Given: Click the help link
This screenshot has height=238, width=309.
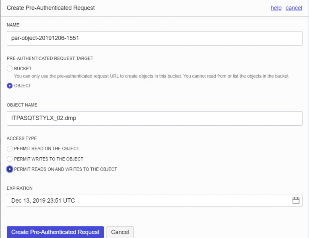Looking at the screenshot, I should [x=276, y=8].
